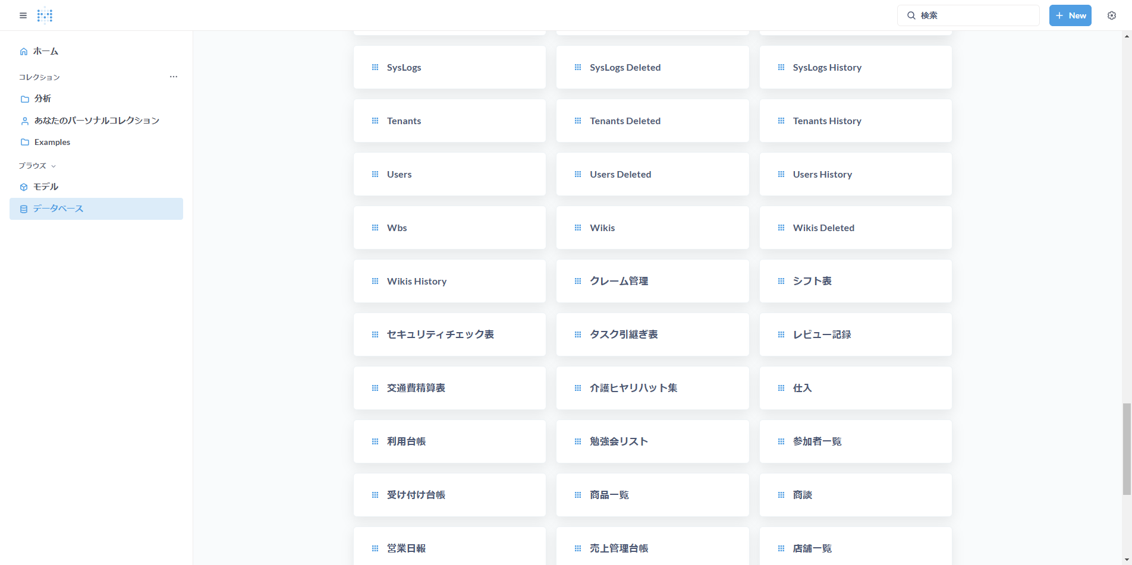Go to ホーム in the sidebar

[96, 52]
